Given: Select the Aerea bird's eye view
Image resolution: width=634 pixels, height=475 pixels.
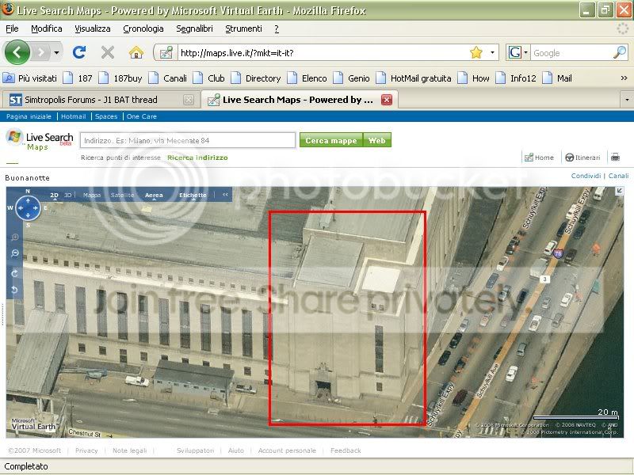Looking at the screenshot, I should (154, 195).
